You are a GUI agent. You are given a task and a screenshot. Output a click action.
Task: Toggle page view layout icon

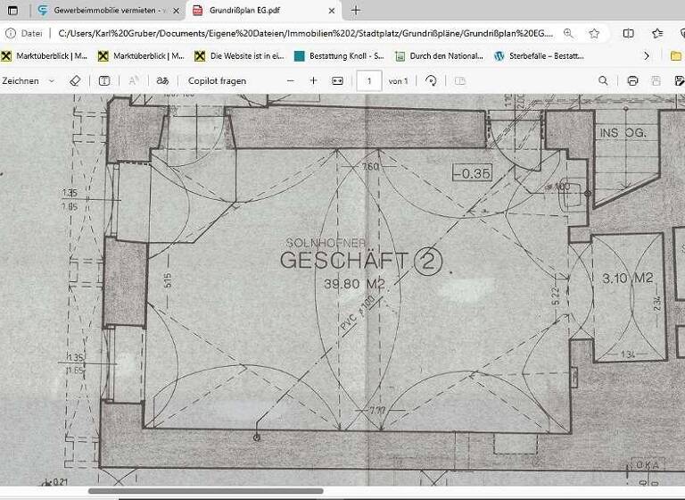460,81
